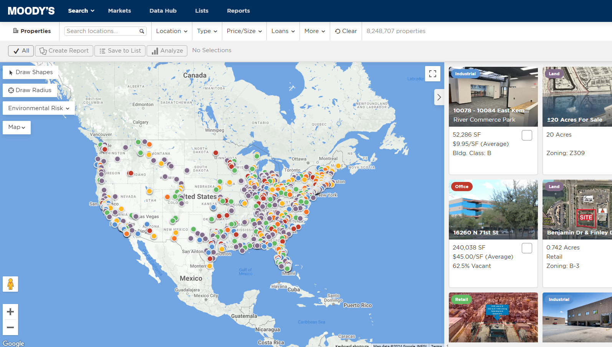
Task: Open the Map type dropdown
Action: [17, 127]
